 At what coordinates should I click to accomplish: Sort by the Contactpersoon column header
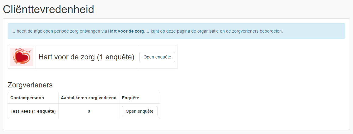(x=27, y=98)
